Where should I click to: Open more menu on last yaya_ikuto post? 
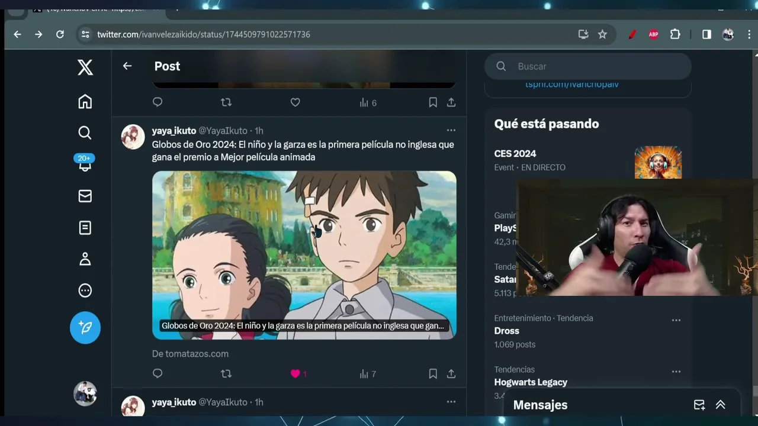tap(451, 402)
